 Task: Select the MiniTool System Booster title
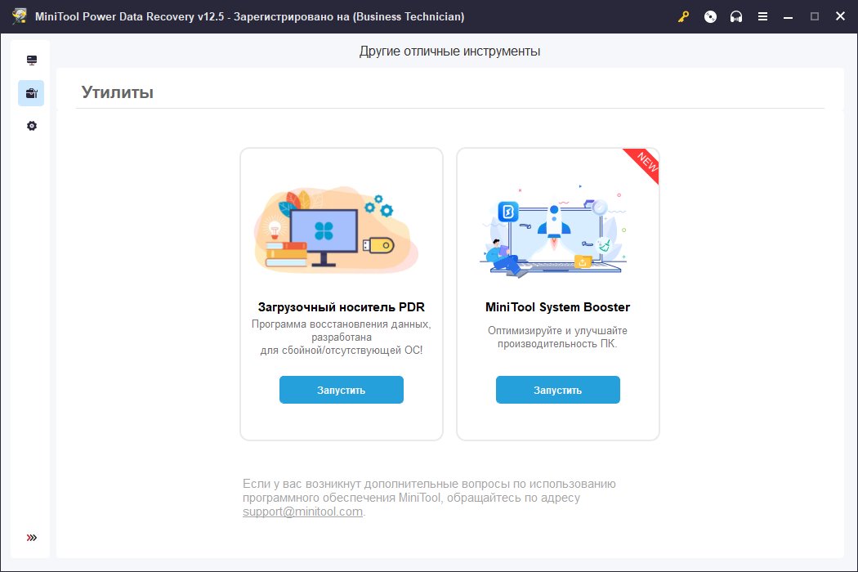point(557,307)
